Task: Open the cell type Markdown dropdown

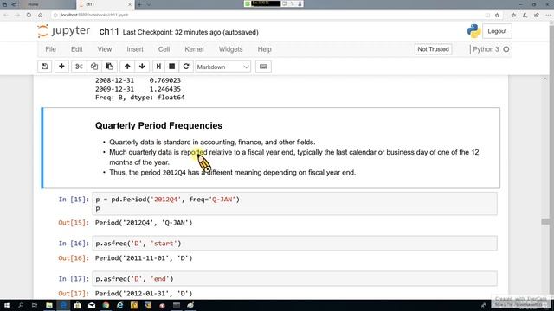Action: 222,67
